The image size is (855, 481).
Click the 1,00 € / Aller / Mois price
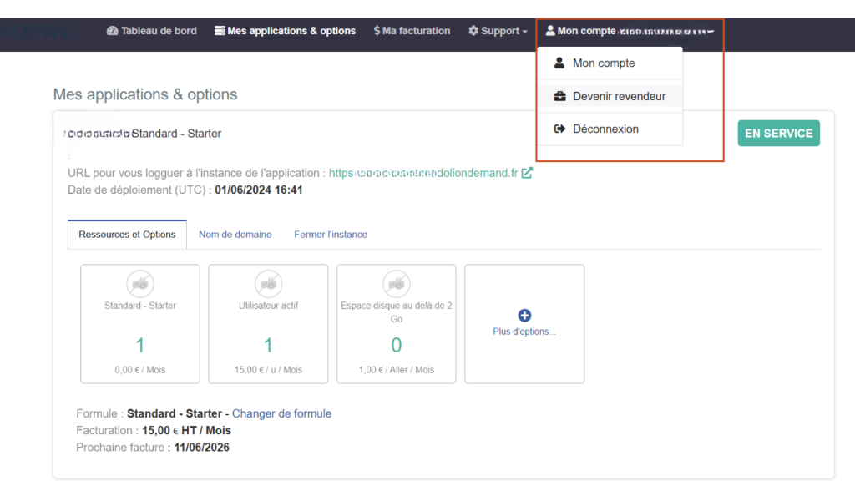(x=397, y=370)
